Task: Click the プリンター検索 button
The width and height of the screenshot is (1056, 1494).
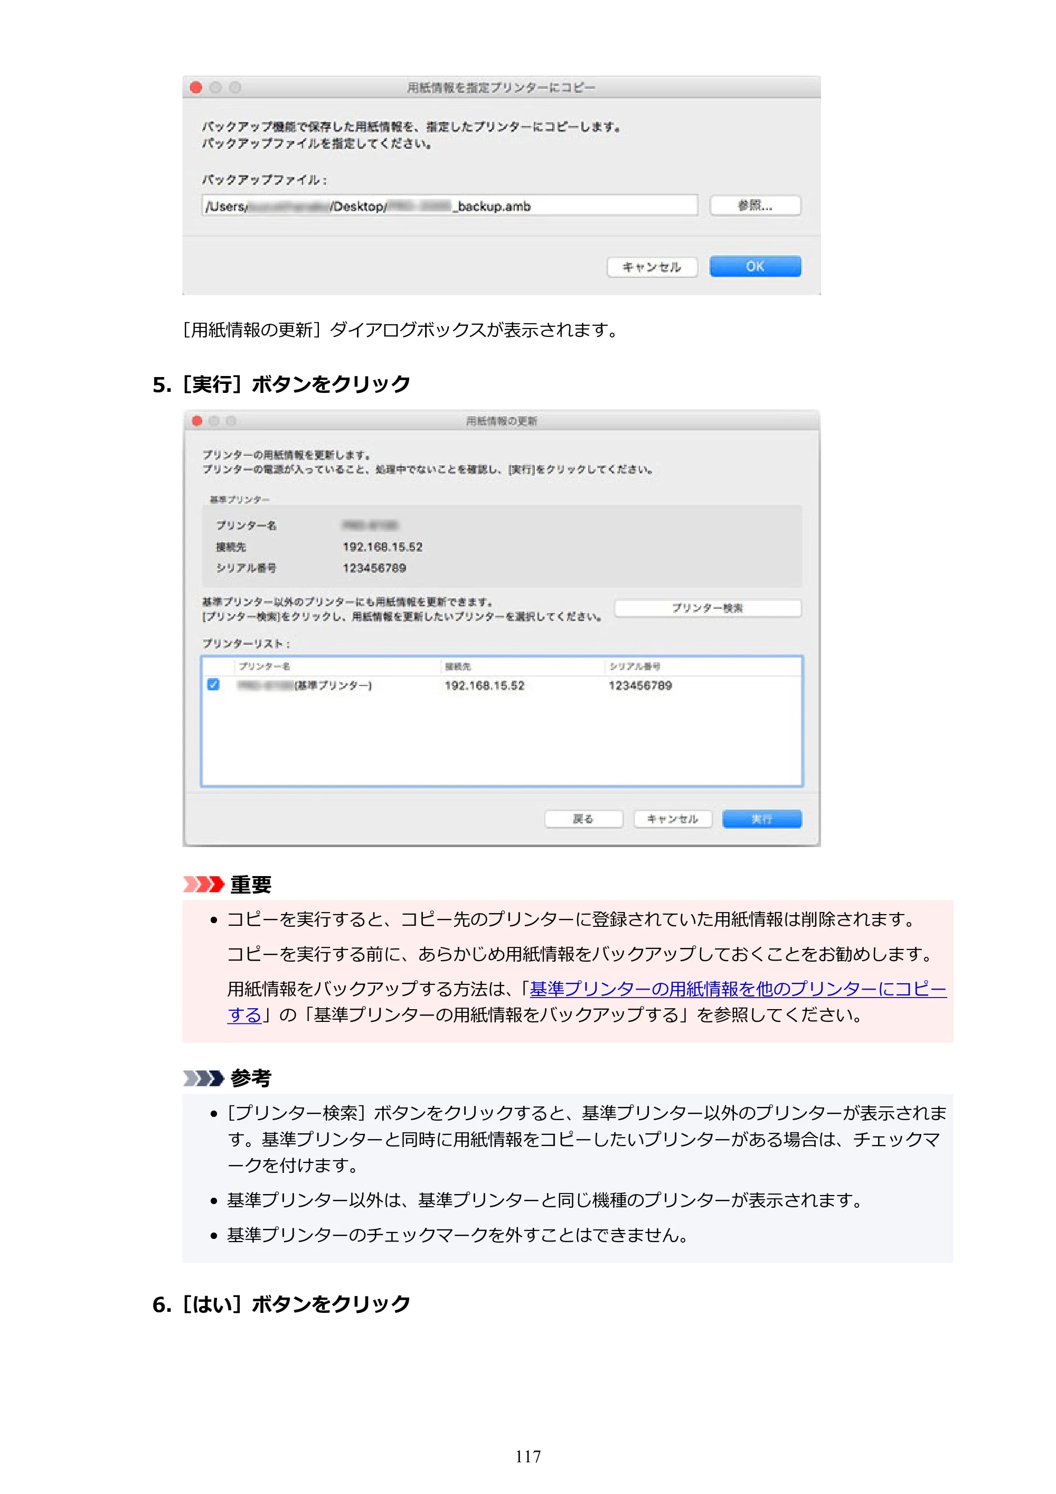Action: point(707,608)
